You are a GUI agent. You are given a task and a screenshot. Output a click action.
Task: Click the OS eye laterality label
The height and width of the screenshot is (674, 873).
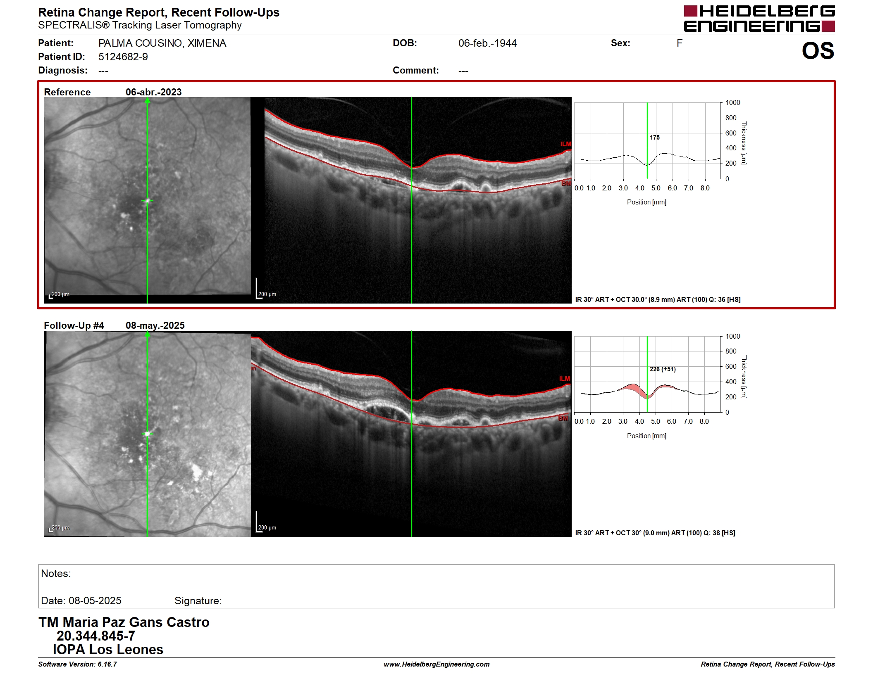coord(818,51)
